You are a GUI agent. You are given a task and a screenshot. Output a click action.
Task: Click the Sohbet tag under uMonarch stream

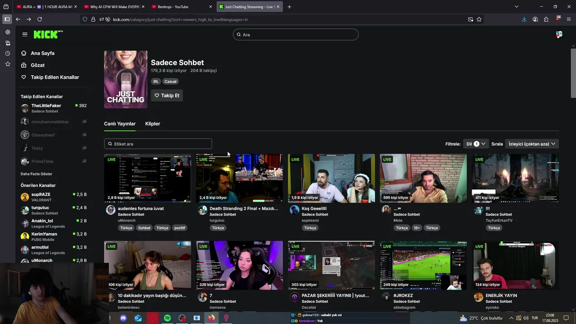point(144,228)
